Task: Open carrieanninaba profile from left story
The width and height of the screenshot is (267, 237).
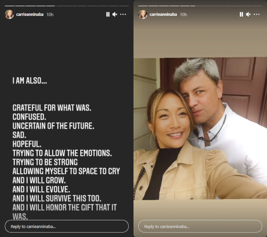Action: (30, 14)
